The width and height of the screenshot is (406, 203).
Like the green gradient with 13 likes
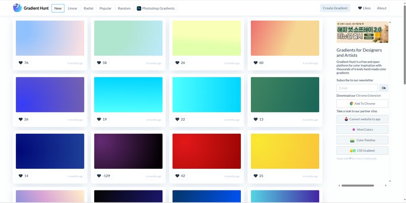click(x=258, y=119)
